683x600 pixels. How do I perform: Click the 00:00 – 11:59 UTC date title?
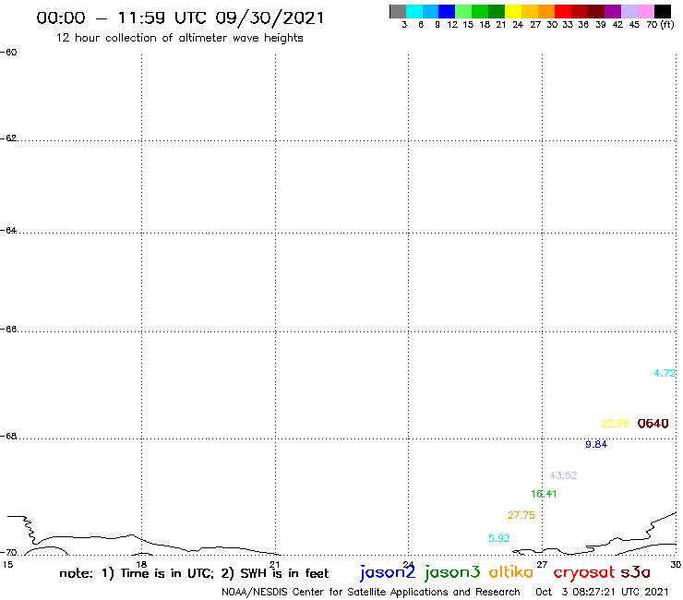(x=180, y=18)
